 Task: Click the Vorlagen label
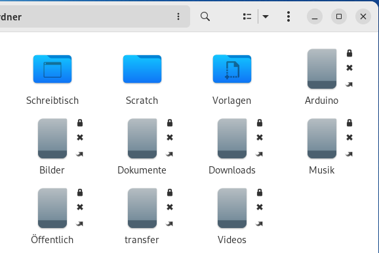(x=232, y=101)
